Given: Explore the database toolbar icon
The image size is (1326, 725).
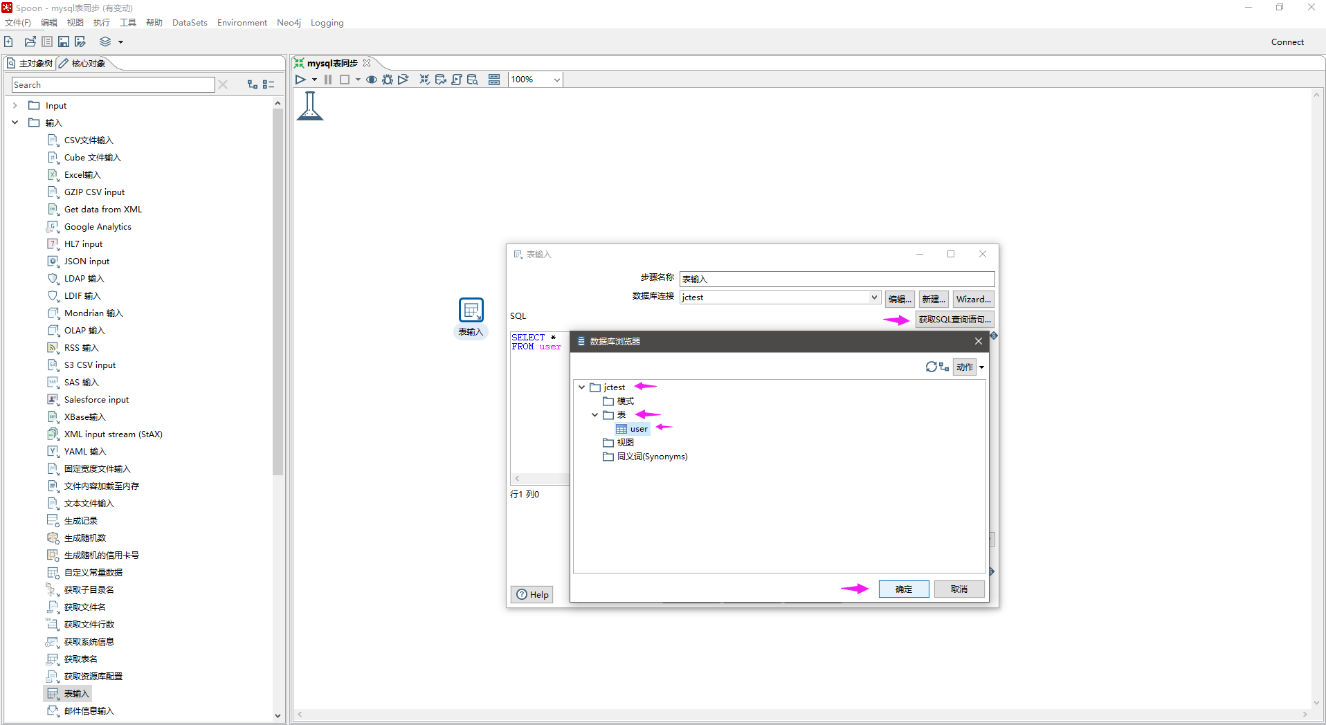Looking at the screenshot, I should 473,80.
